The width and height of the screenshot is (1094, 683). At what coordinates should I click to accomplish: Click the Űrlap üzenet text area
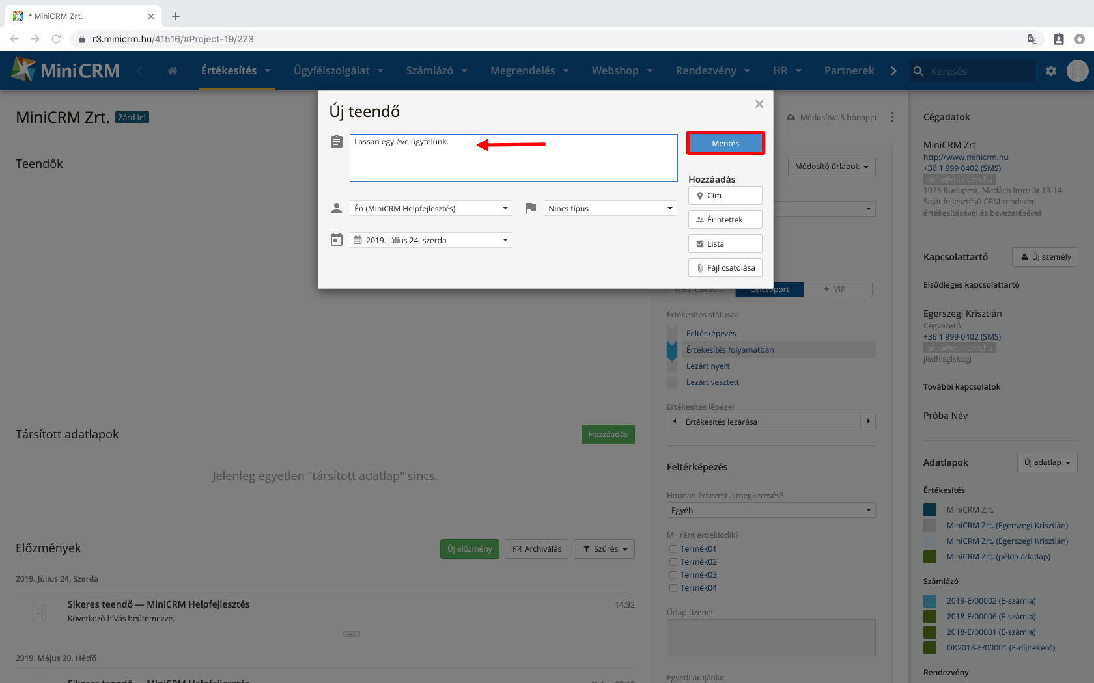(x=771, y=637)
